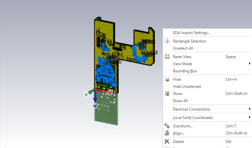The width and height of the screenshot is (252, 148).
Task: Choose Reset View menu entry
Action: (x=182, y=57)
